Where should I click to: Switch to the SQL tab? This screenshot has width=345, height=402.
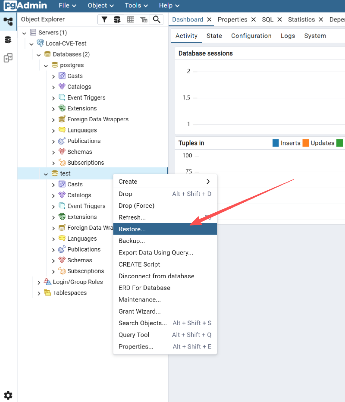tap(268, 19)
